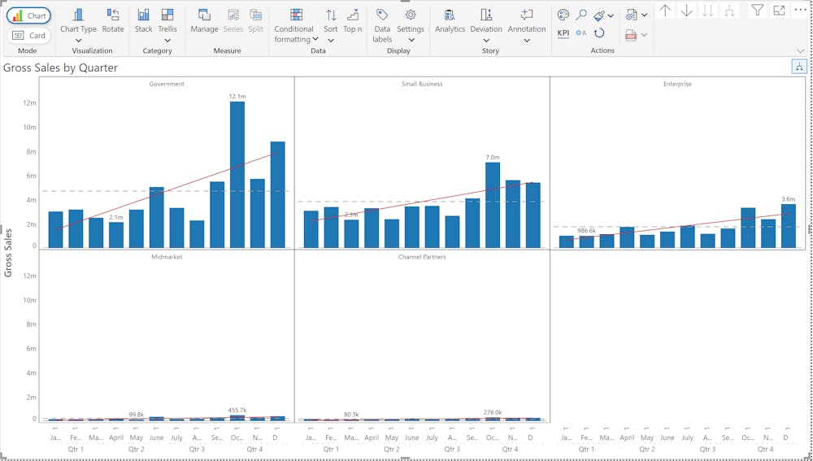The width and height of the screenshot is (813, 461).
Task: Click the Annotation comment icon
Action: point(527,15)
